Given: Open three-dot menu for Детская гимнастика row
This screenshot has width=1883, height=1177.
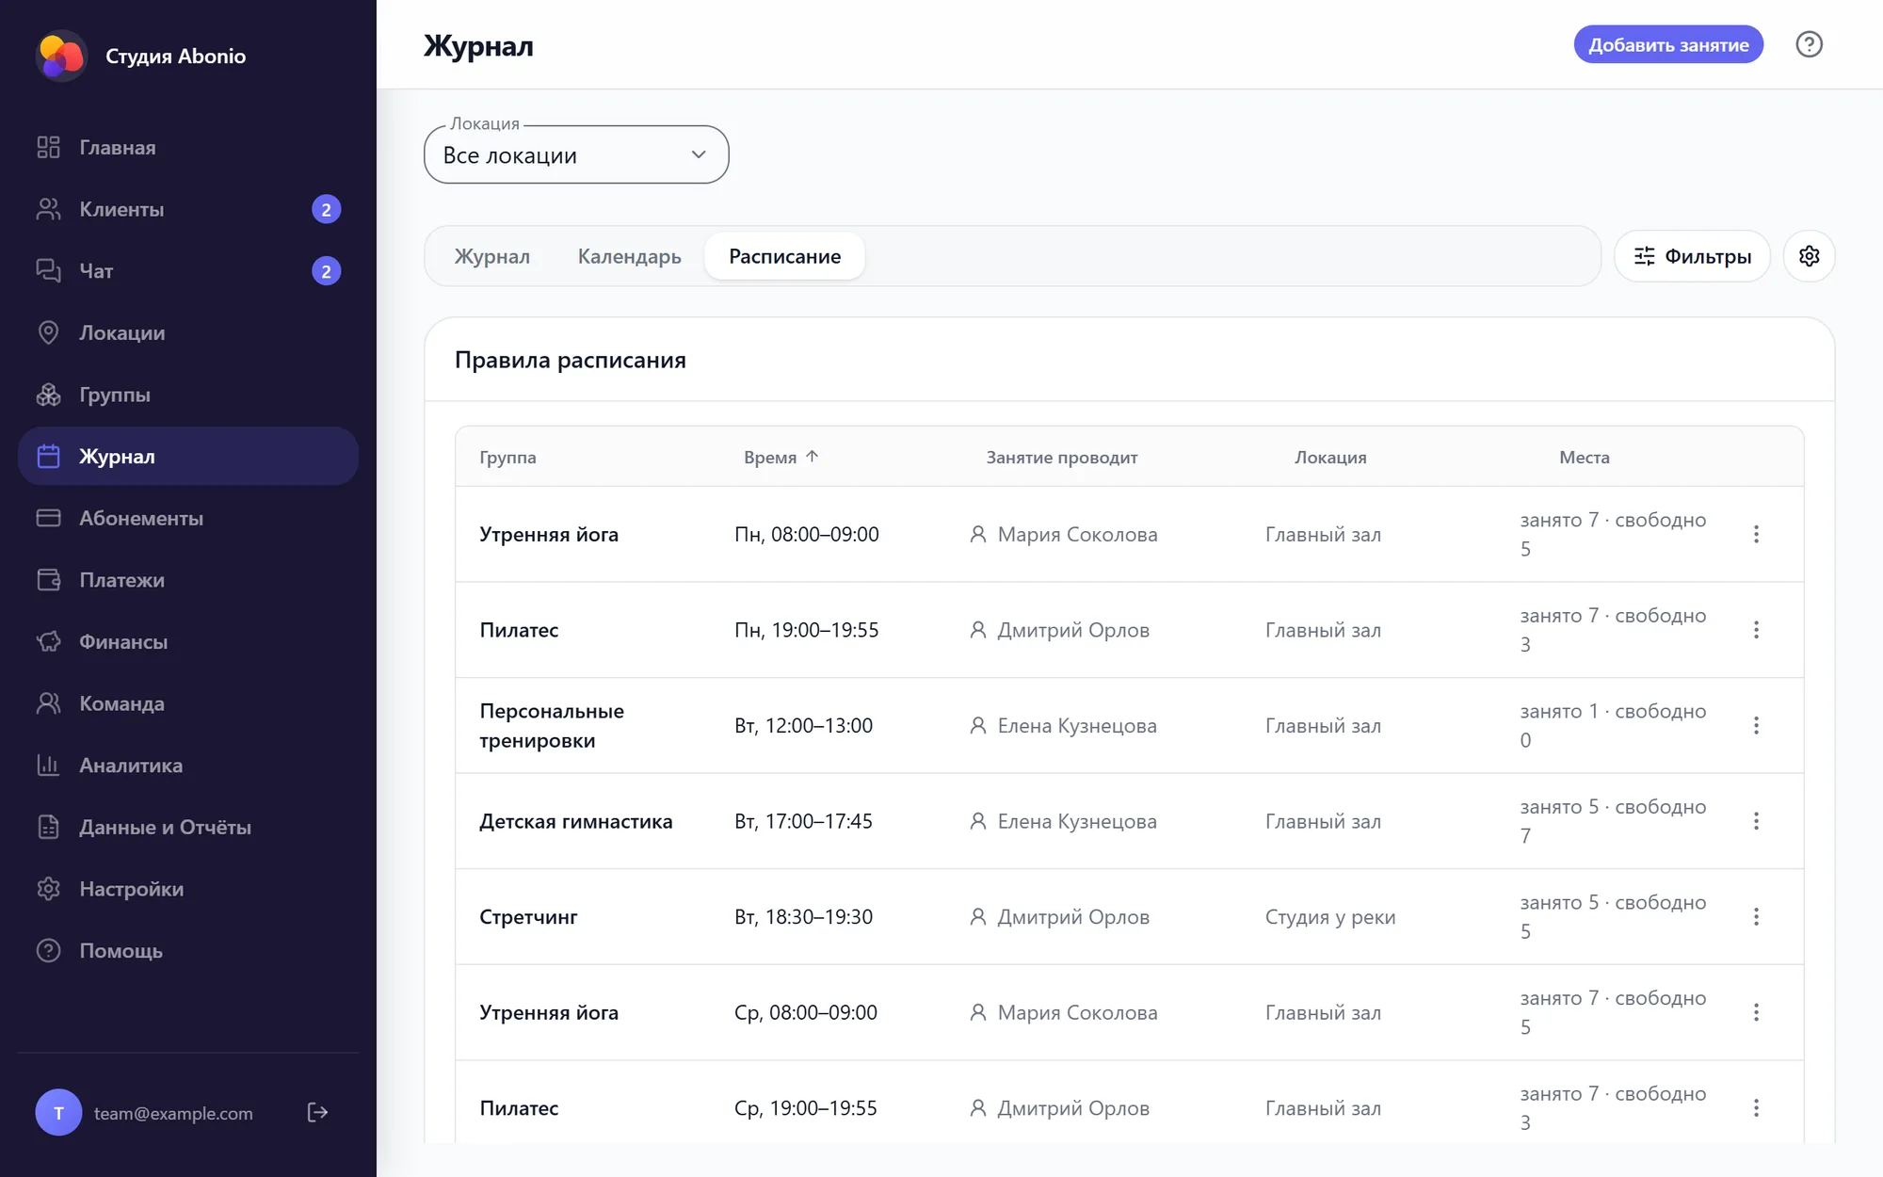Looking at the screenshot, I should [1756, 821].
